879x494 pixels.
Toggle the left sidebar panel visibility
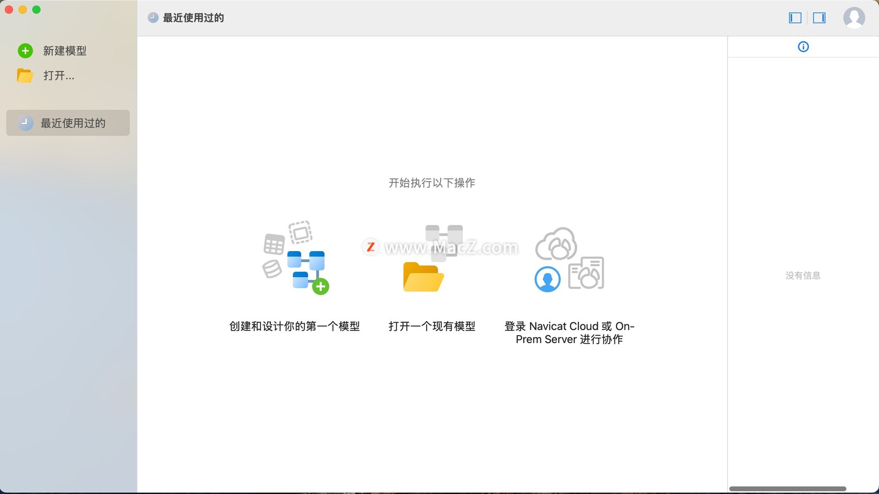tap(795, 18)
